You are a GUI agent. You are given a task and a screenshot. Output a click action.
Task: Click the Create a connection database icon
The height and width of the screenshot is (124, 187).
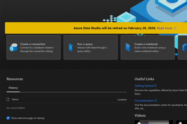(x=13, y=47)
